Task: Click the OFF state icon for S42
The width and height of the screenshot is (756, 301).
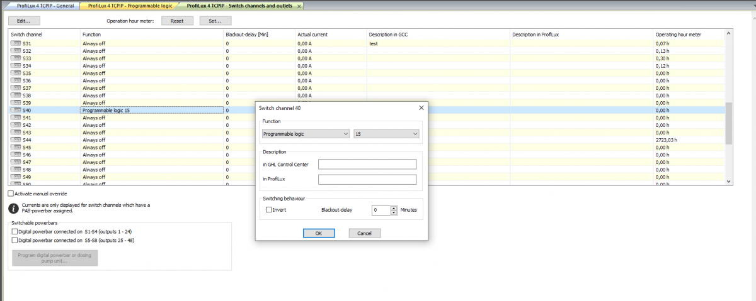Action: coord(16,125)
